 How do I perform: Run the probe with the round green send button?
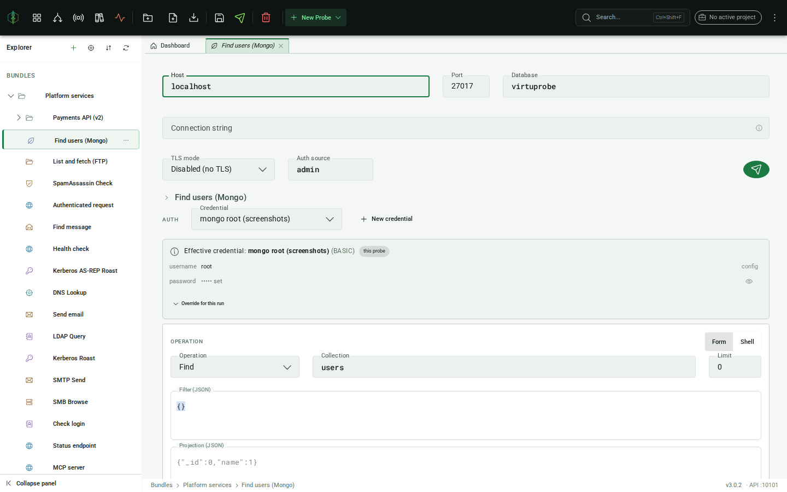point(756,169)
